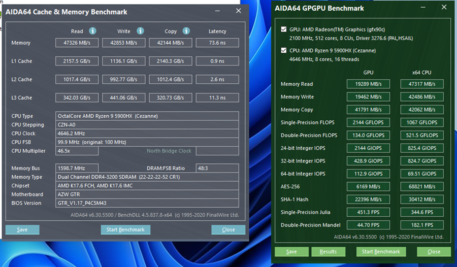Screen dimensions: 457x267
Task: Select L2 Cache read 1017.4 GB/s
Action: click(77, 79)
